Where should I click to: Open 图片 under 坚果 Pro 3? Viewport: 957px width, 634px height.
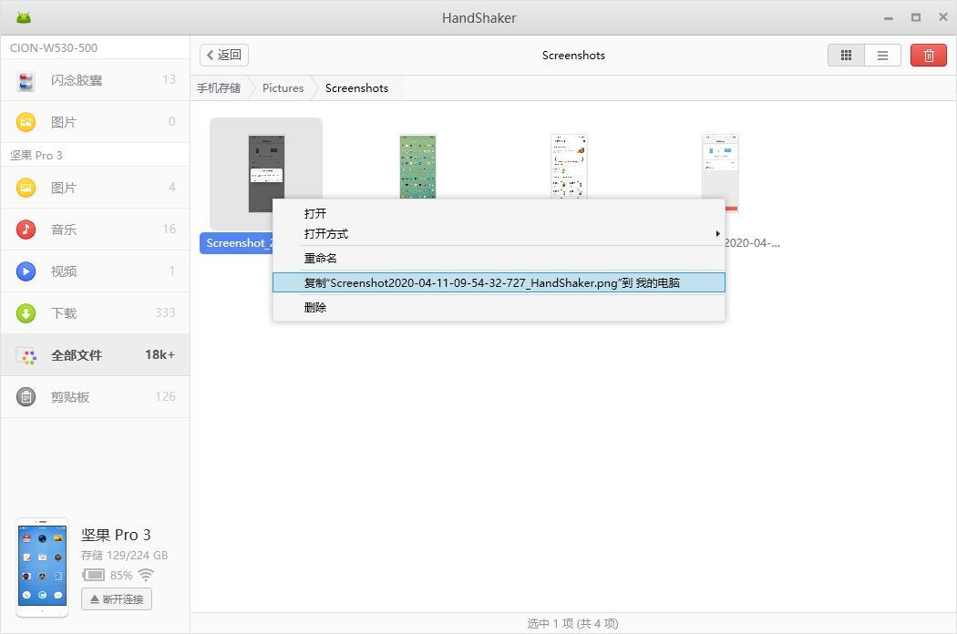click(64, 188)
